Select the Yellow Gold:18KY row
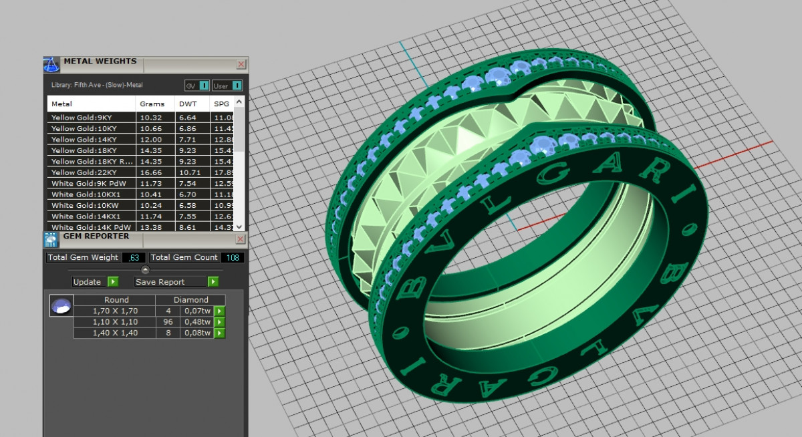Image resolution: width=802 pixels, height=437 pixels. pyautogui.click(x=91, y=150)
